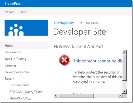Click 'This content cannot be' error heading

[x=98, y=61]
